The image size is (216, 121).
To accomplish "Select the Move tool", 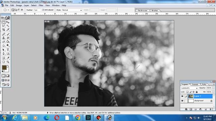I will click(x=8, y=22).
